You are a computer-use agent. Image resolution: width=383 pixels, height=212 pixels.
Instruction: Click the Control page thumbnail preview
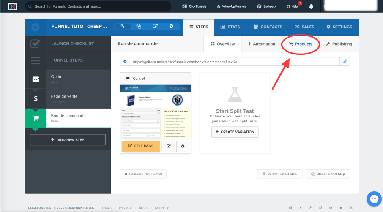point(156,112)
